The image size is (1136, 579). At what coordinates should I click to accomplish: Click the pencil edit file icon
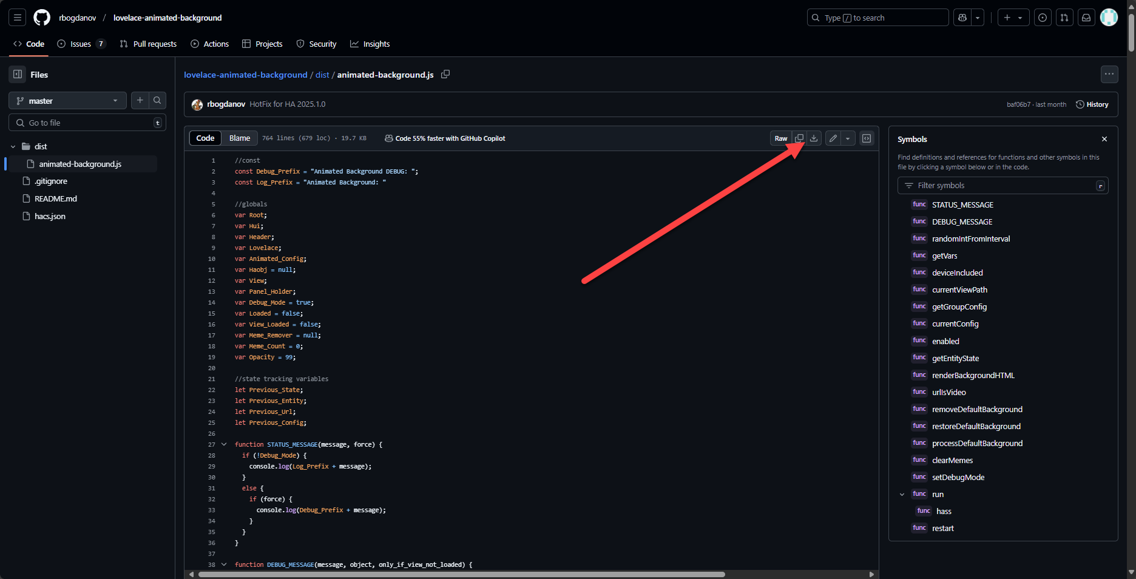point(833,138)
